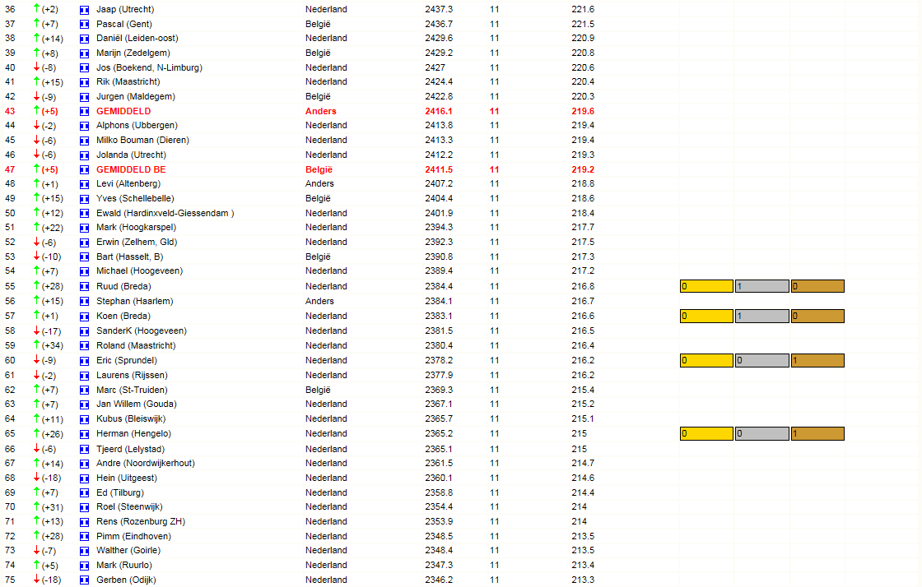Click the bronze medal box in Eric's row
Image resolution: width=922 pixels, height=587 pixels.
(817, 360)
